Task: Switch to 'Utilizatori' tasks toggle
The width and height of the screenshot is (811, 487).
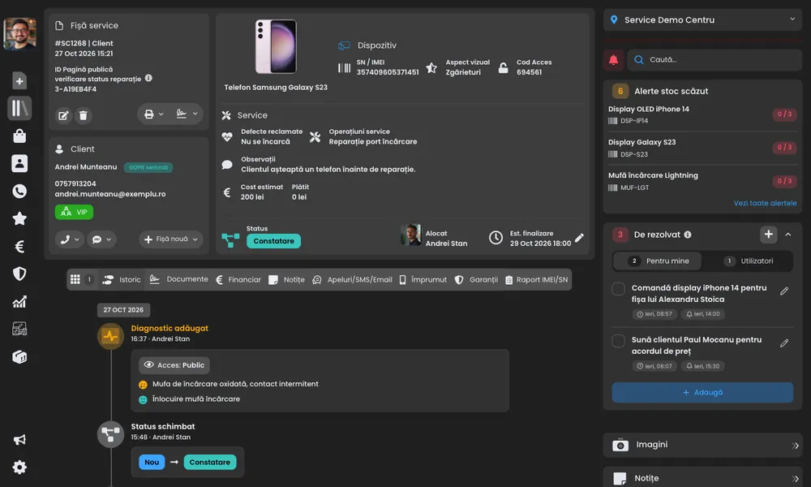Action: click(x=748, y=261)
